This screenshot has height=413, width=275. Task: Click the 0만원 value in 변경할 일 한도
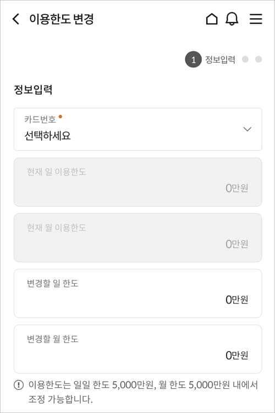click(237, 300)
